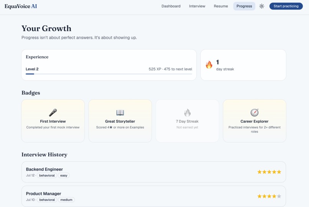The image size is (309, 207).
Task: Open the Dashboard nav item
Action: [171, 6]
